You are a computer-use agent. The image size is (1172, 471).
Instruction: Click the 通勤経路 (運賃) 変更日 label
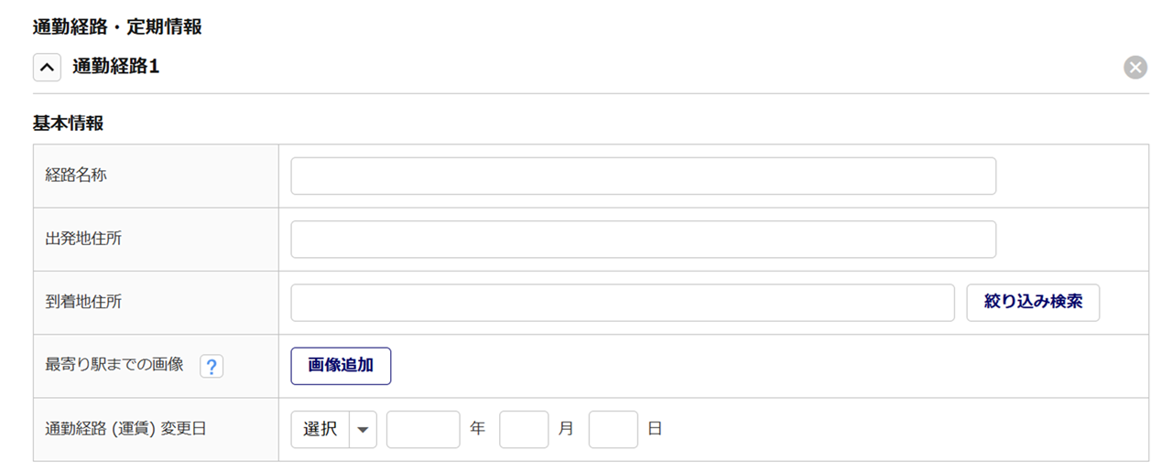click(125, 428)
